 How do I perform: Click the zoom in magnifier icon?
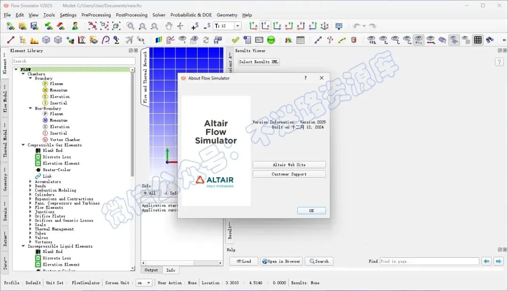click(x=142, y=26)
